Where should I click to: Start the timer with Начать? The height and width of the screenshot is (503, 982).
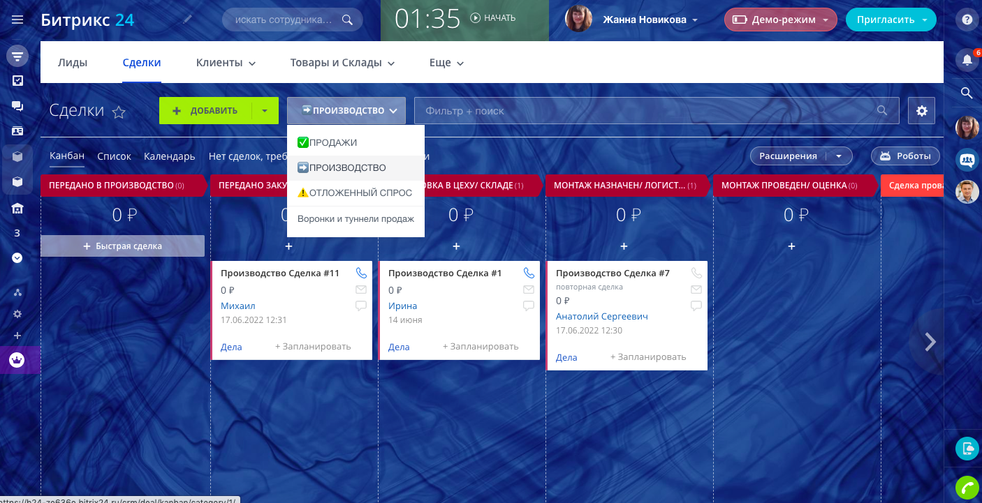coord(493,18)
